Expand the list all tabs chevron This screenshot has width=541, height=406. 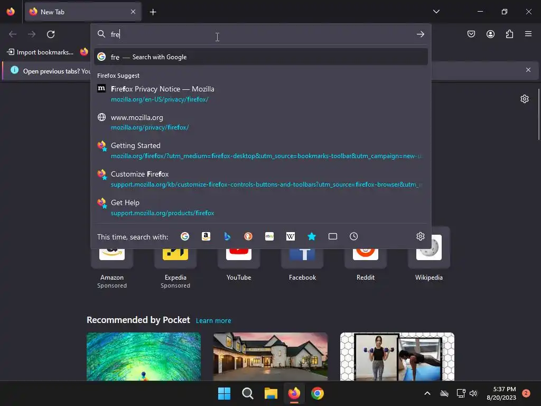436,12
